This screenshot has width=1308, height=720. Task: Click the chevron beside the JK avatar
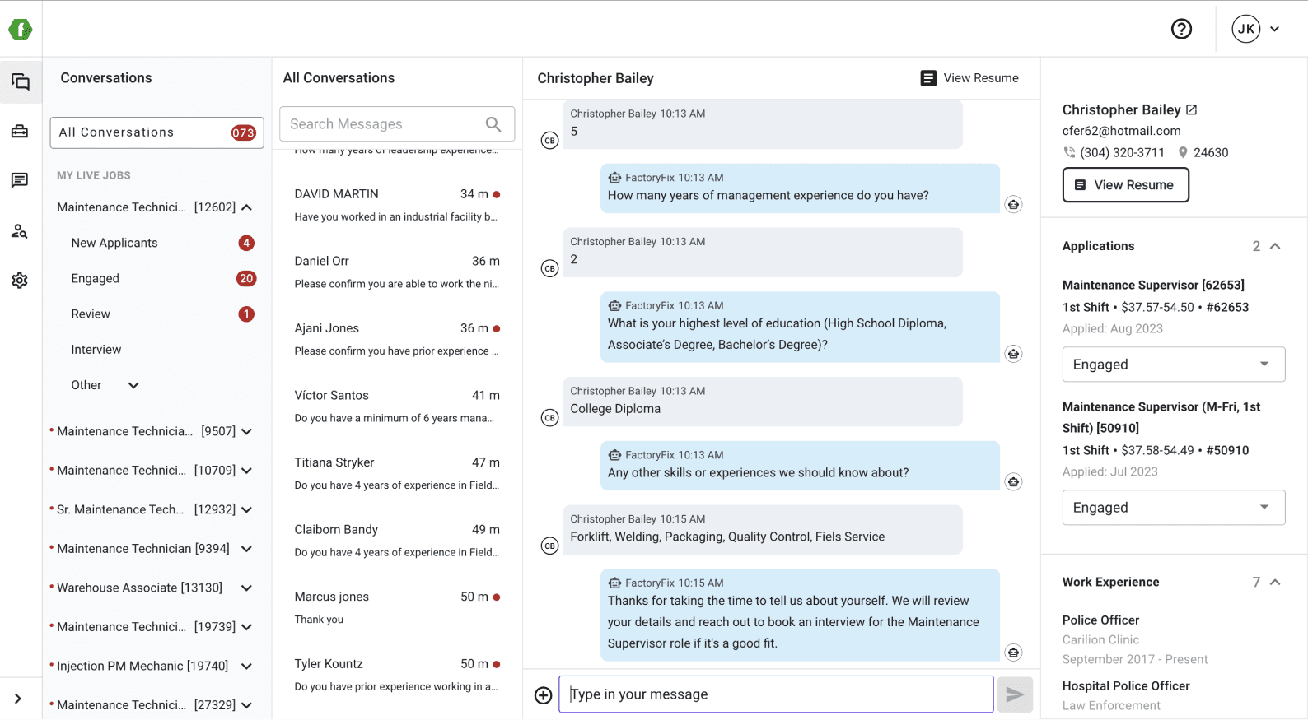pyautogui.click(x=1274, y=29)
